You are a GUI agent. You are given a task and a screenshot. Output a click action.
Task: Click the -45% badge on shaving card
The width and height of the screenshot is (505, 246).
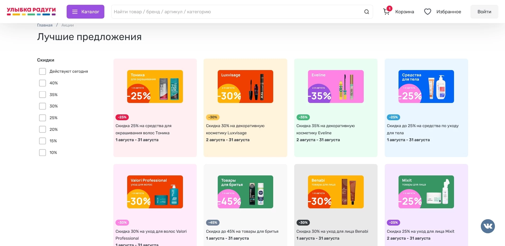[212, 222]
